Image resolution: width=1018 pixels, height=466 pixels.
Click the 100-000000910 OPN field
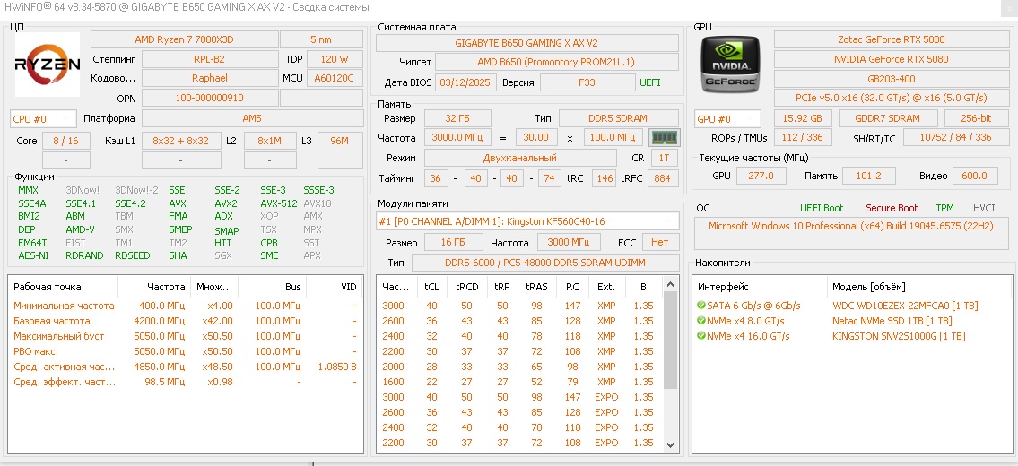click(210, 98)
